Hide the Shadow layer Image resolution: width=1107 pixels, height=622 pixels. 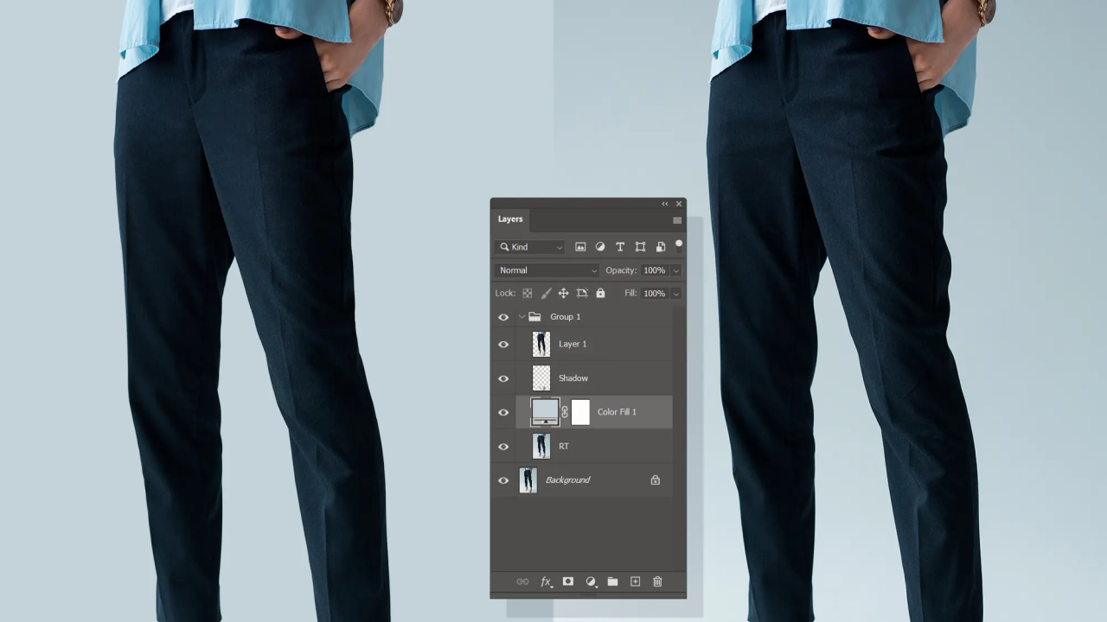tap(503, 378)
